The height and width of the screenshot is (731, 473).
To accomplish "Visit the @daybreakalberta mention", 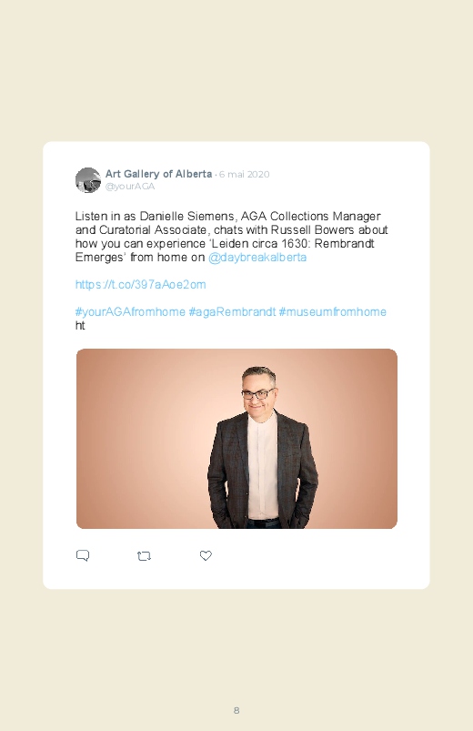I will (x=257, y=258).
